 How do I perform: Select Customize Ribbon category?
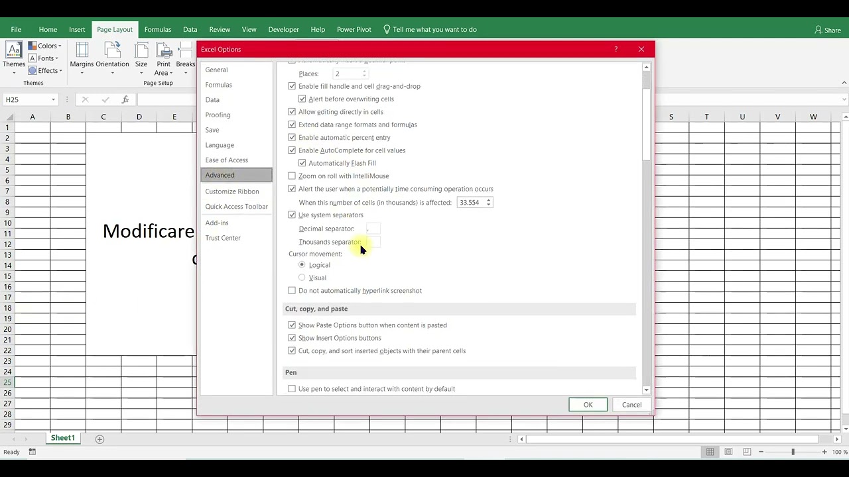[236, 191]
